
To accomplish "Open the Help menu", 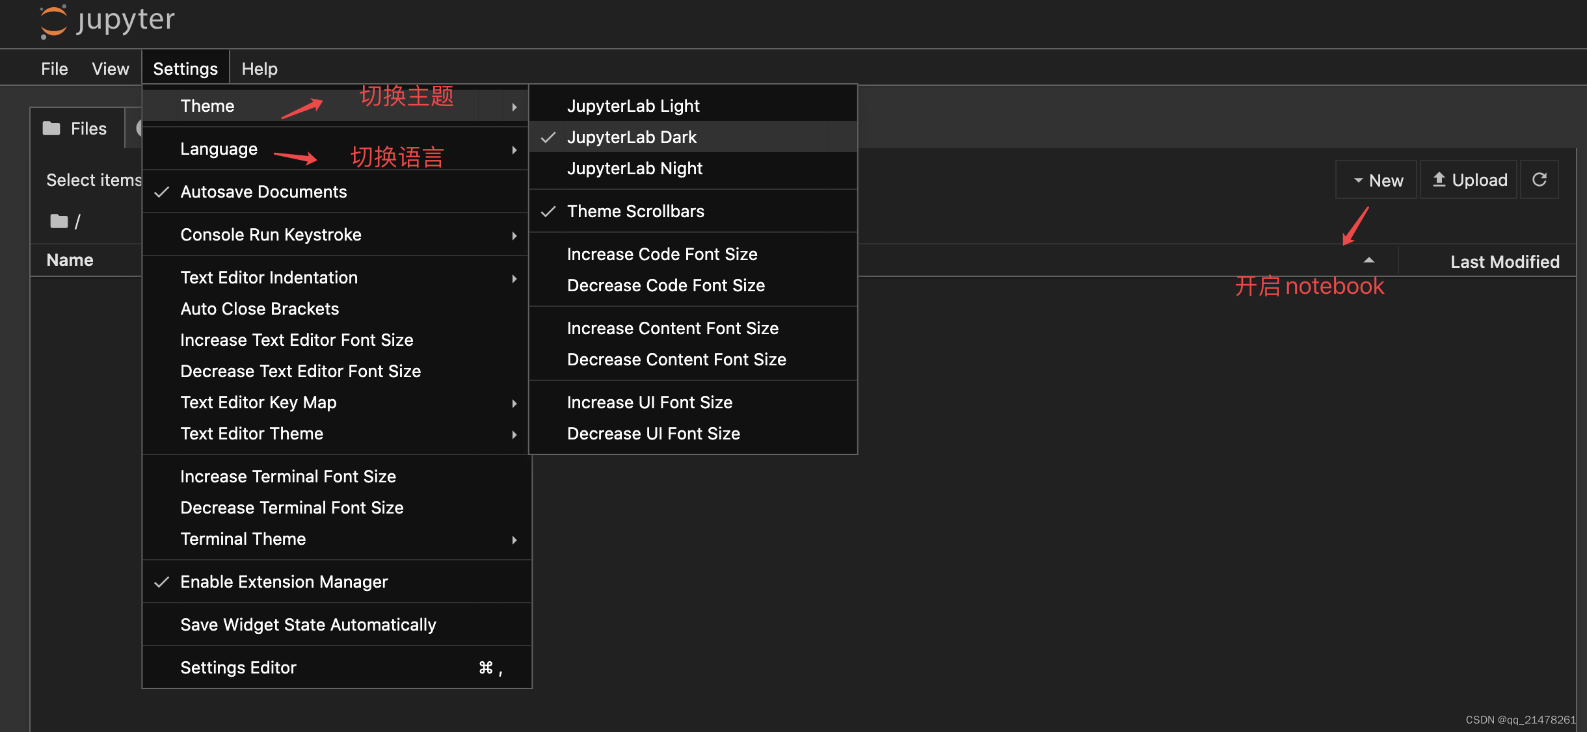I will (x=259, y=68).
